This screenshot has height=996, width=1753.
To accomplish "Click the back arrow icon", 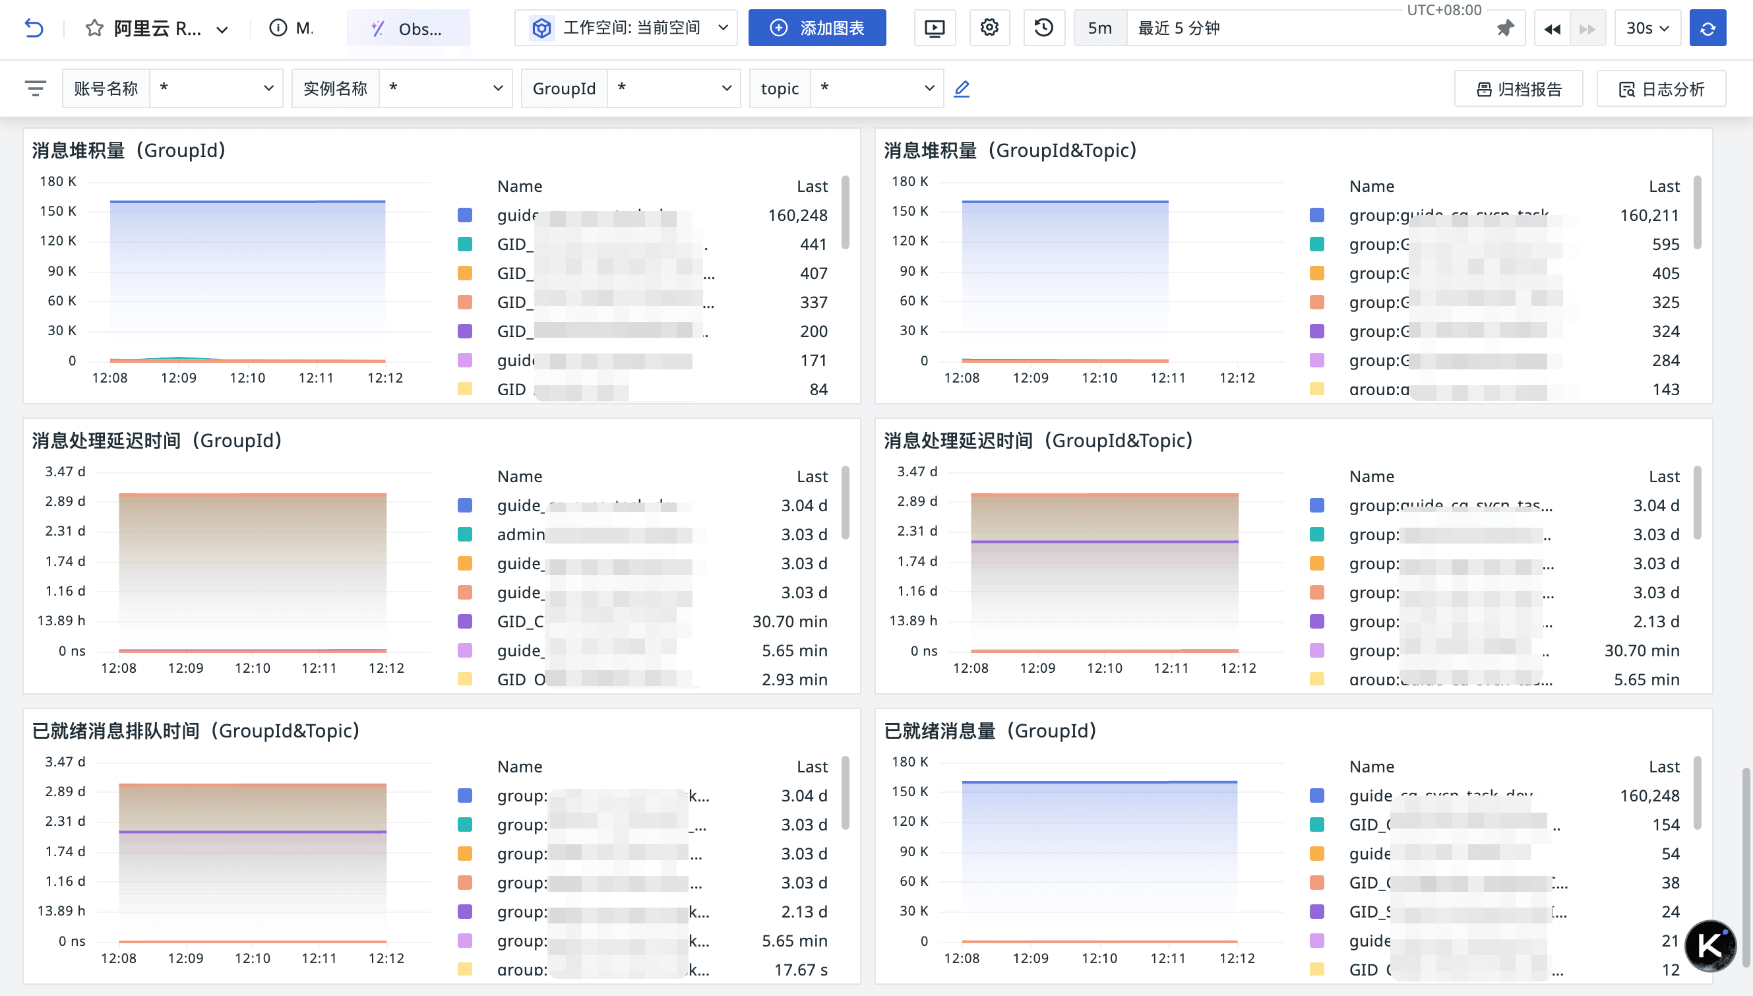I will 34,28.
